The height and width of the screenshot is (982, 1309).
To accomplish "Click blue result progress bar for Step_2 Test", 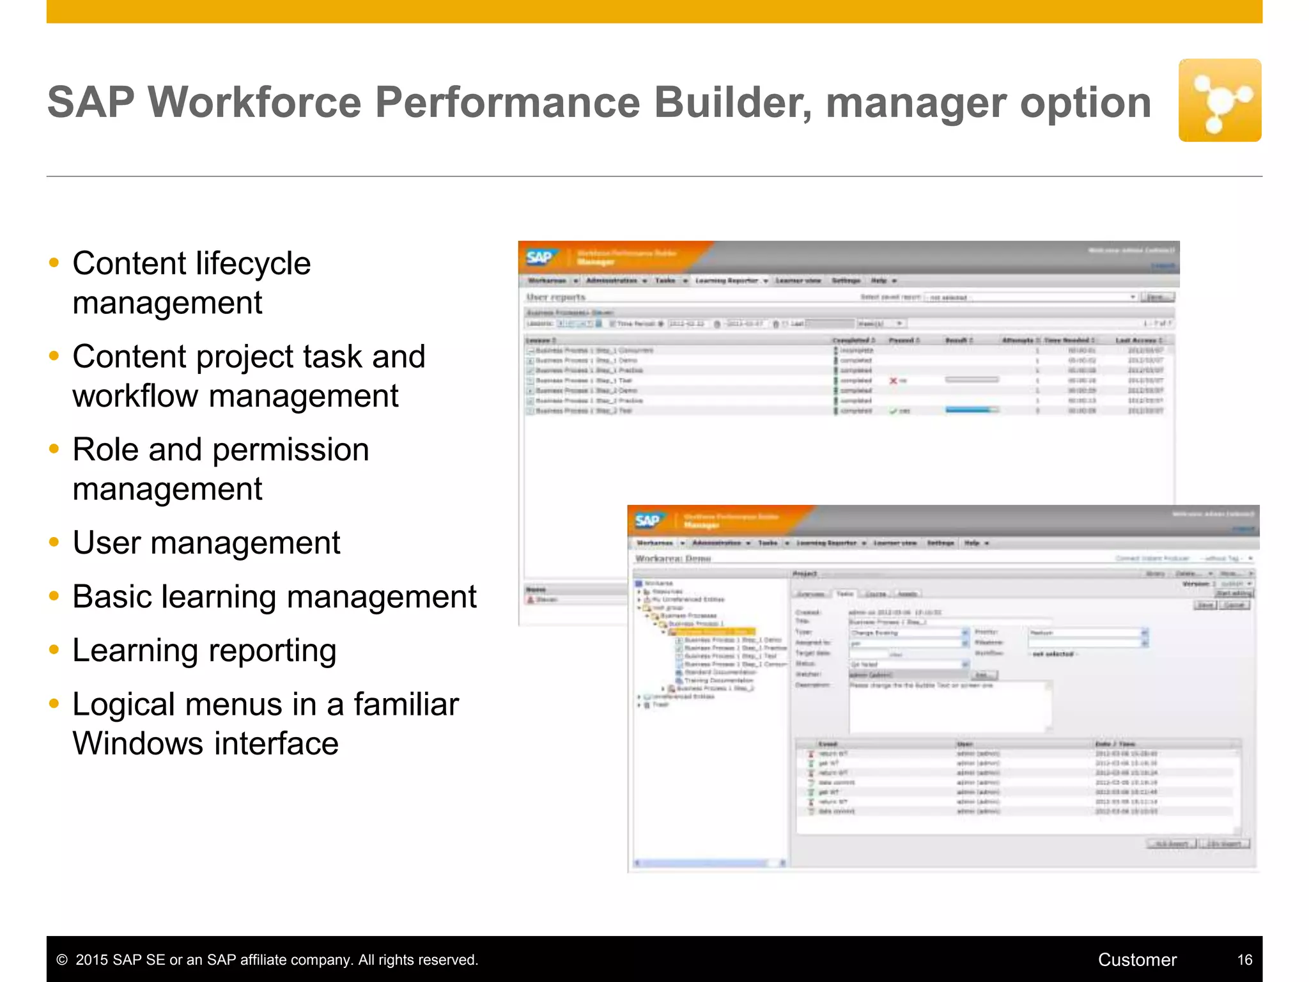I will pos(971,410).
